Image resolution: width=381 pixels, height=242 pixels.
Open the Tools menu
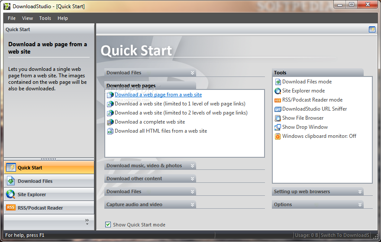click(45, 18)
